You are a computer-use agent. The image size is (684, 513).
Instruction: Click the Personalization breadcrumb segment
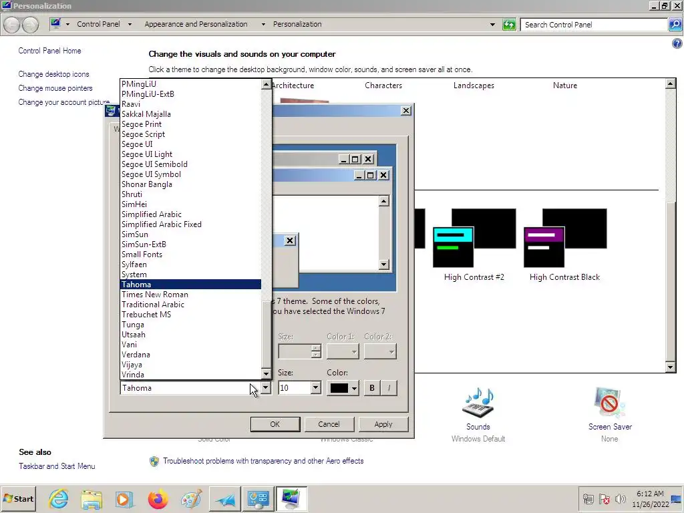pyautogui.click(x=297, y=25)
